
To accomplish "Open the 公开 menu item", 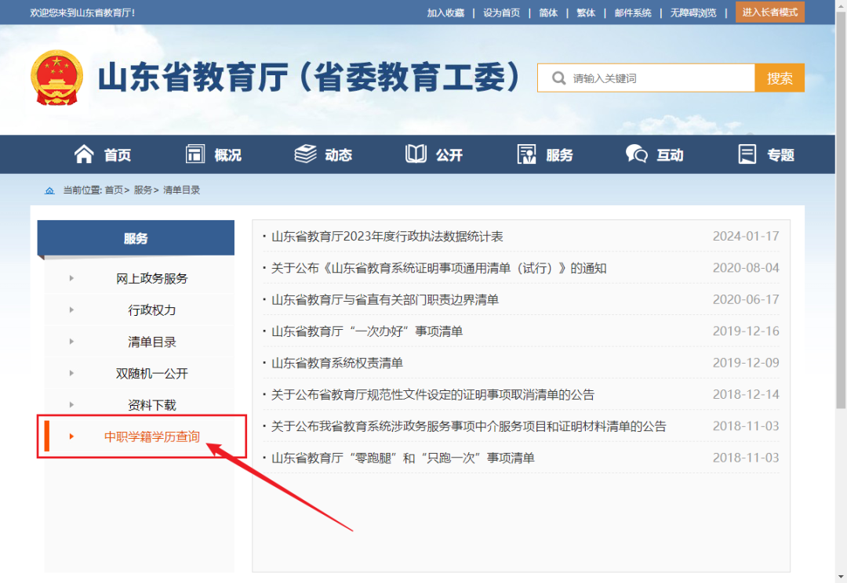I will pyautogui.click(x=449, y=155).
